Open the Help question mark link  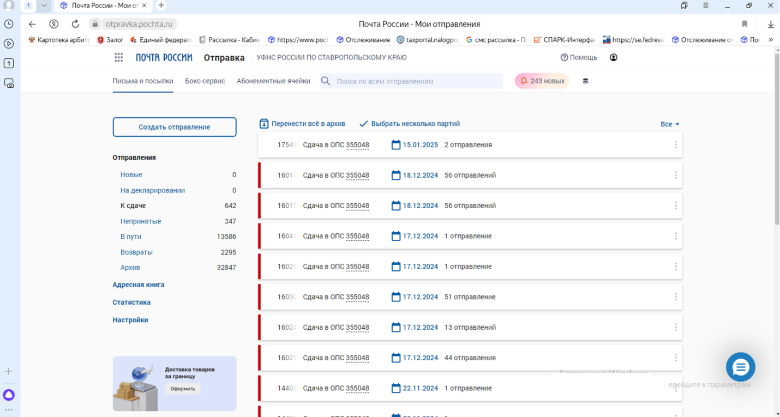(x=579, y=58)
